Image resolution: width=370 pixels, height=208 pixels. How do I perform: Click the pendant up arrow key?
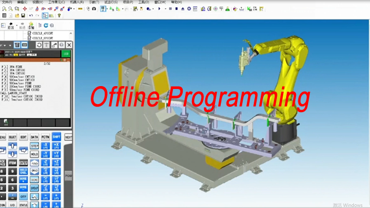(x=13, y=146)
